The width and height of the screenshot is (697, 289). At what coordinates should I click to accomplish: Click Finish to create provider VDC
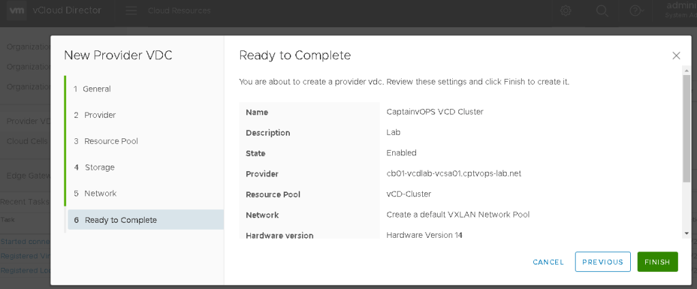pos(657,262)
